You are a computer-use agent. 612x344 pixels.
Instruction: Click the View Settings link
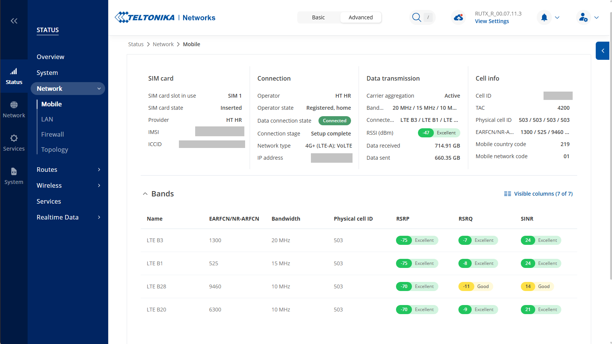(x=492, y=21)
